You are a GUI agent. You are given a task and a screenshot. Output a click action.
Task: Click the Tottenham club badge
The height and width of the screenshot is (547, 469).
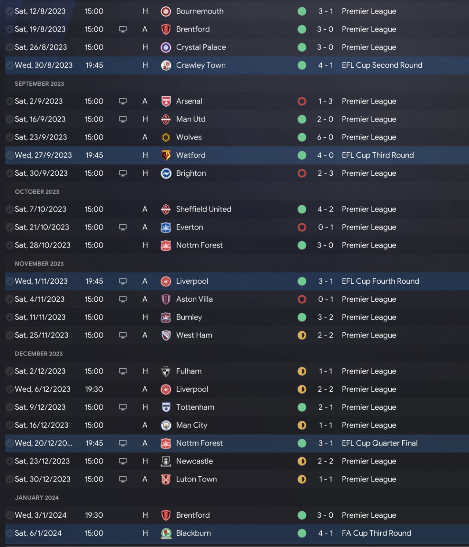pyautogui.click(x=166, y=407)
